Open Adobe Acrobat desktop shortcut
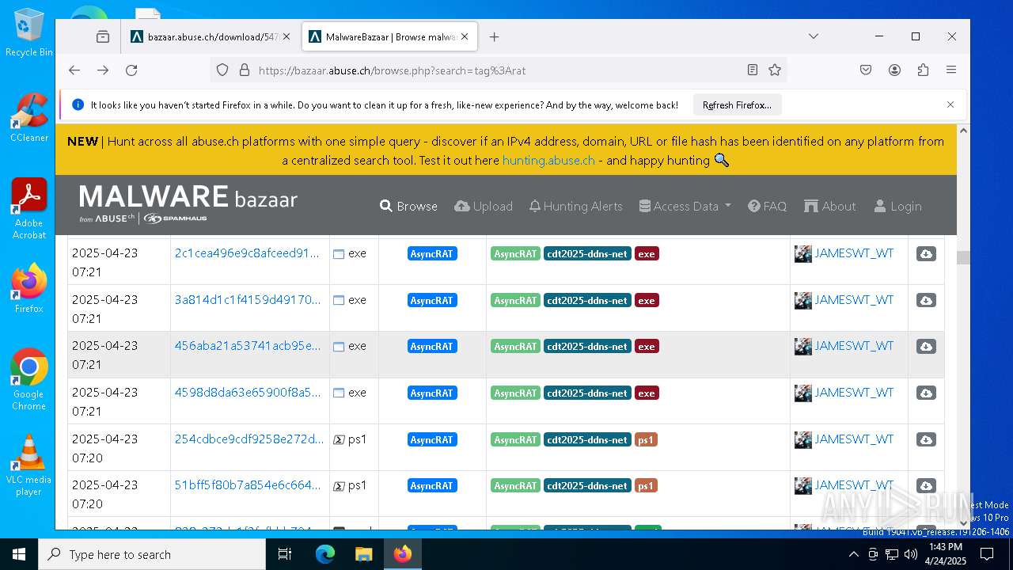1013x570 pixels. pos(29,209)
